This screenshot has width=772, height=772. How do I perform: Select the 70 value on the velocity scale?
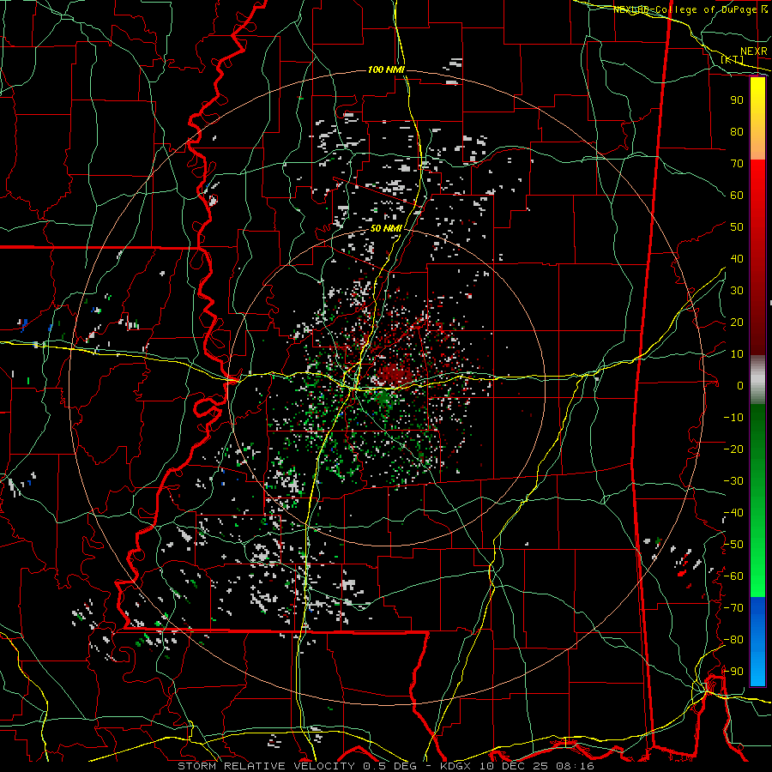pyautogui.click(x=737, y=164)
